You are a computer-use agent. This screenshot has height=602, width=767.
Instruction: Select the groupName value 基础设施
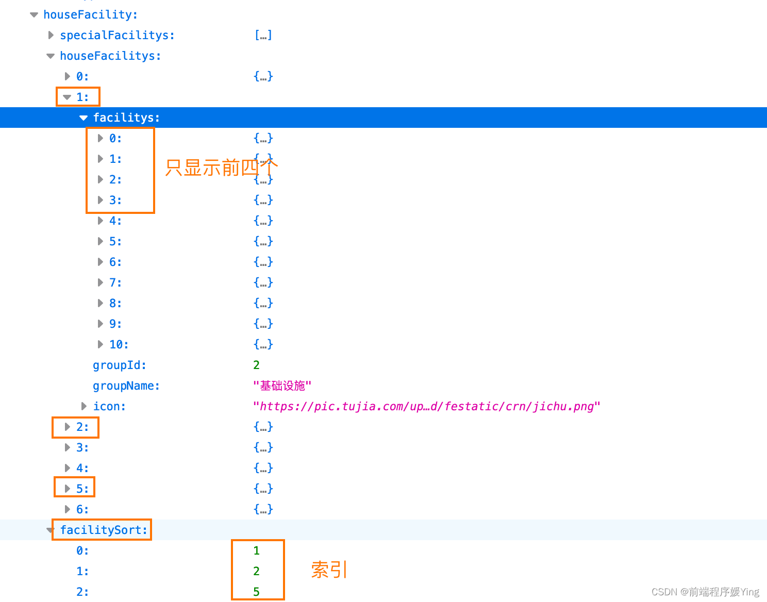pos(281,385)
